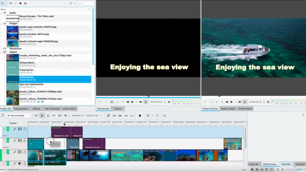Toggle snapping magnet in status bar
Viewport: 306px width, 172px height.
(x=272, y=170)
